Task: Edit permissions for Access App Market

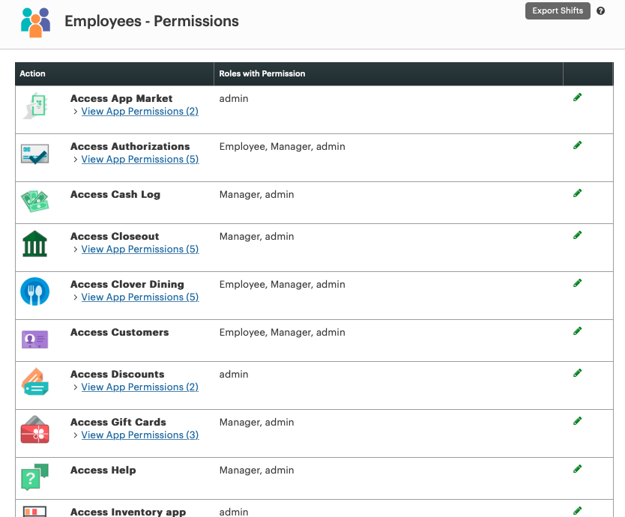Action: click(x=577, y=97)
